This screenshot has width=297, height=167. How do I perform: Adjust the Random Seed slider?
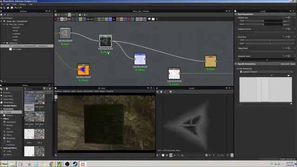[267, 59]
